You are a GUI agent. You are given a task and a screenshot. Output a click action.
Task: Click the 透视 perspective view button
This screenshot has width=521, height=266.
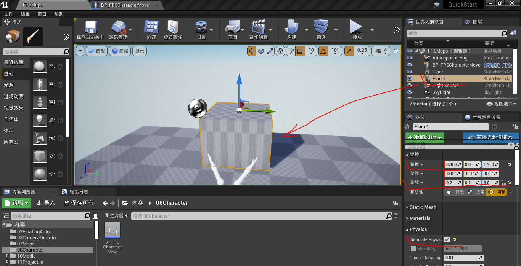[96, 51]
